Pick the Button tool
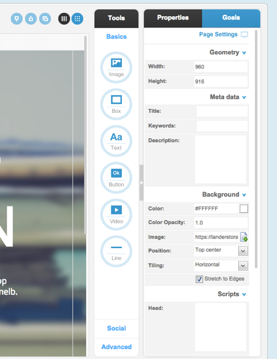This screenshot has height=359, width=277. [x=116, y=178]
